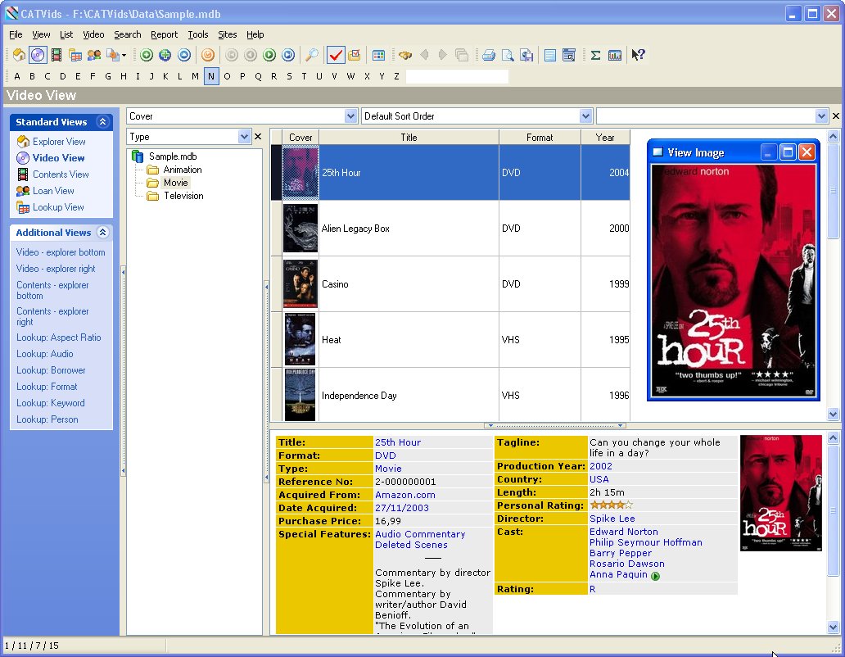Click the colored grid toolbar icon
This screenshot has width=845, height=657.
(379, 55)
